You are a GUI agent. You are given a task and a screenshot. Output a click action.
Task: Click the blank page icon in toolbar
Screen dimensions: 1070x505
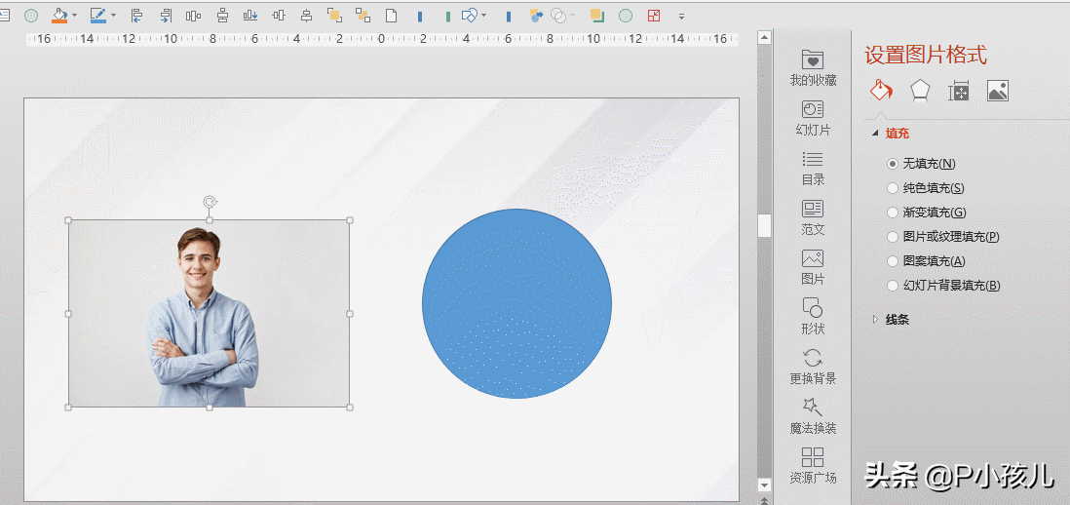pyautogui.click(x=391, y=15)
